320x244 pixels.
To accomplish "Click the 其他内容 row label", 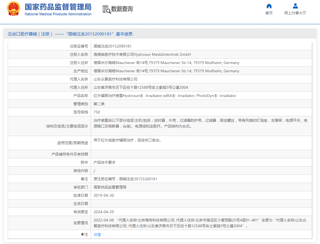I will click(x=81, y=171).
